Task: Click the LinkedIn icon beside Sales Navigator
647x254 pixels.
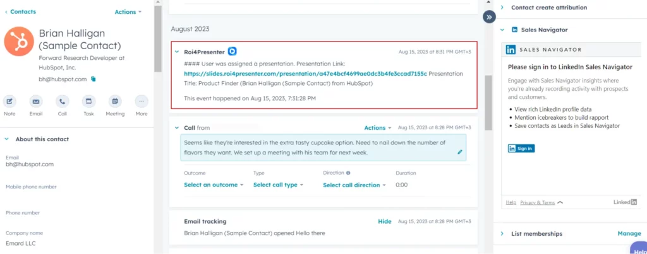Action: pos(514,30)
